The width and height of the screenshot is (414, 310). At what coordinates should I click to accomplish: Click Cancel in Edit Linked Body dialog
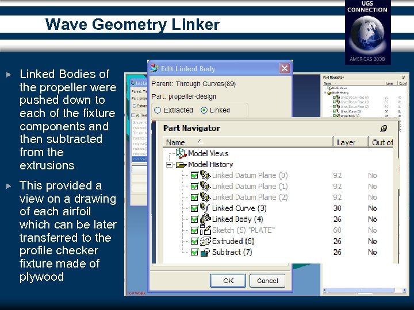[267, 281]
